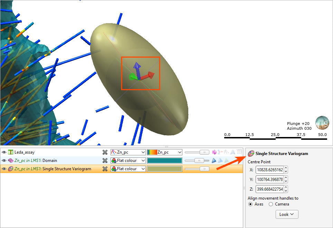Click the Leda_assay drillhole table icon

click(x=10, y=152)
